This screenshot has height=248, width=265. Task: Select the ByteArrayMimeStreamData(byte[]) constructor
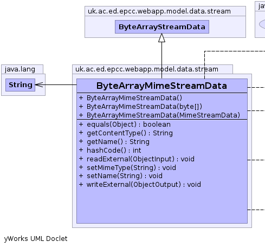click(140, 107)
